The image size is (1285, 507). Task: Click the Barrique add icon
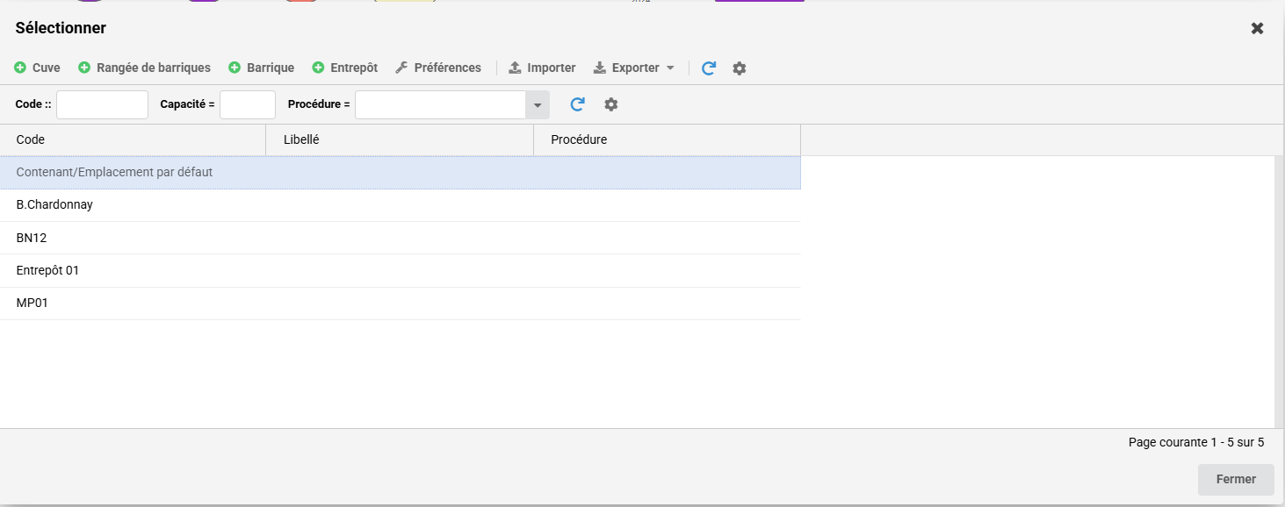click(x=235, y=68)
